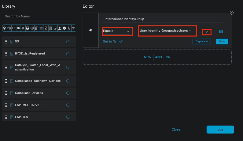Image resolution: width=243 pixels, height=141 pixels.
Task: Close the editor condition with circled X
Action: [231, 13]
